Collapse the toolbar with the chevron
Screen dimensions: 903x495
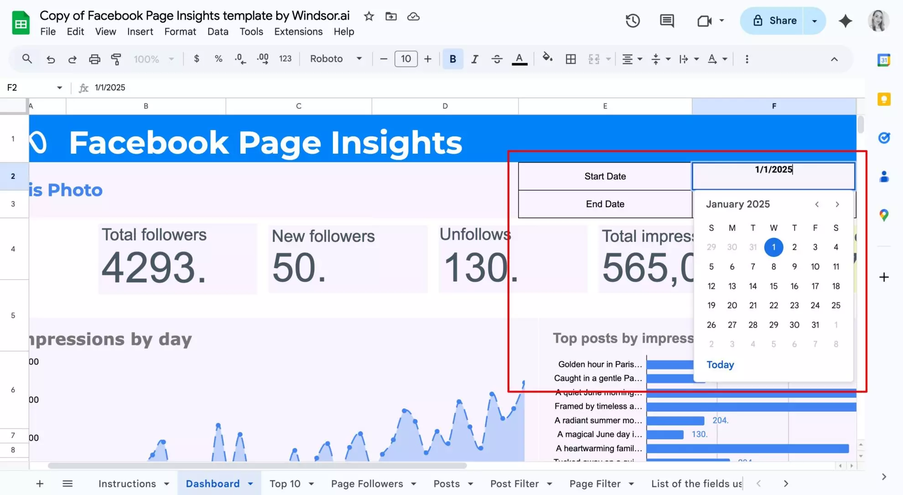click(x=834, y=59)
